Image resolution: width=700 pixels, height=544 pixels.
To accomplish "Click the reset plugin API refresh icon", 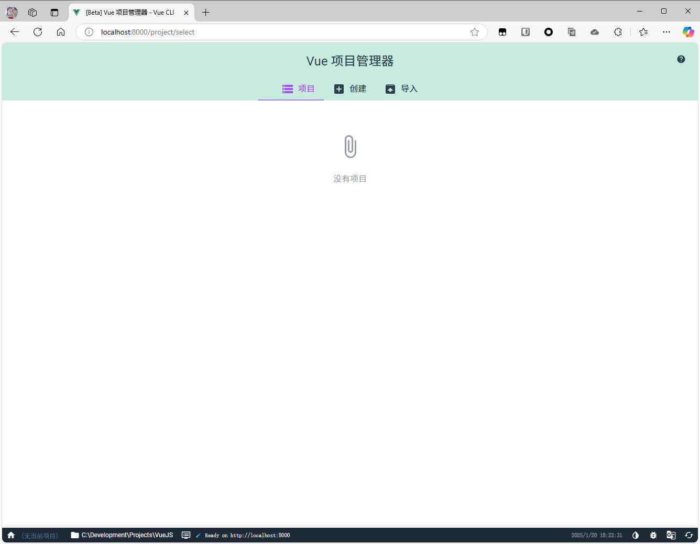I will click(689, 535).
